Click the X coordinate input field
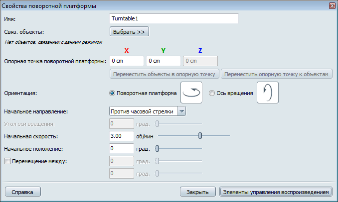The width and height of the screenshot is (338, 202). point(127,61)
